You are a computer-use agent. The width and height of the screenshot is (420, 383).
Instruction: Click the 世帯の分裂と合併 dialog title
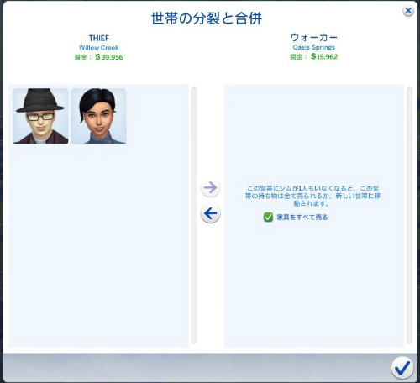click(x=207, y=18)
